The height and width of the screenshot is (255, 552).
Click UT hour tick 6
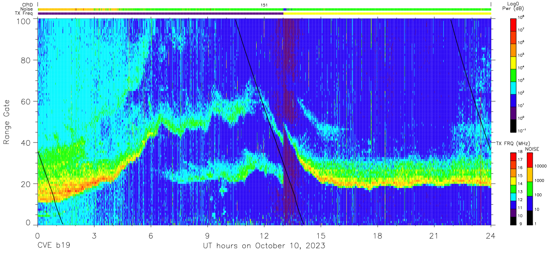click(x=151, y=235)
